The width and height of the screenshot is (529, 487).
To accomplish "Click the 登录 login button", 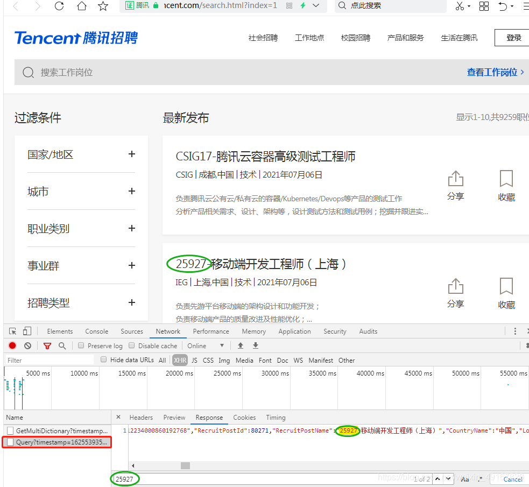I will (x=511, y=38).
